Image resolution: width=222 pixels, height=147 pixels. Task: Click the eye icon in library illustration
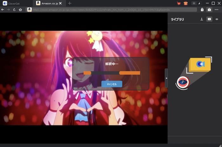183,82
